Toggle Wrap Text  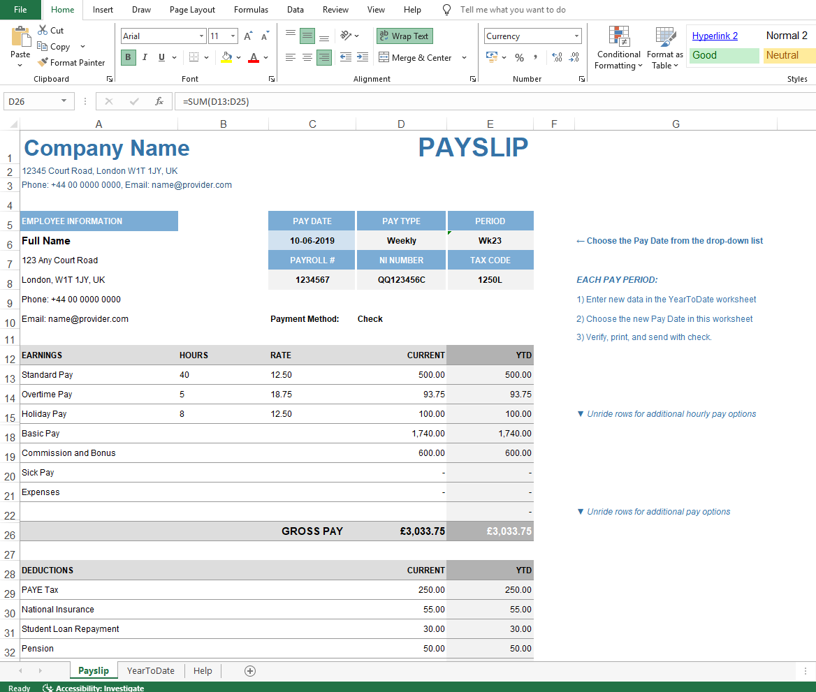tap(405, 36)
